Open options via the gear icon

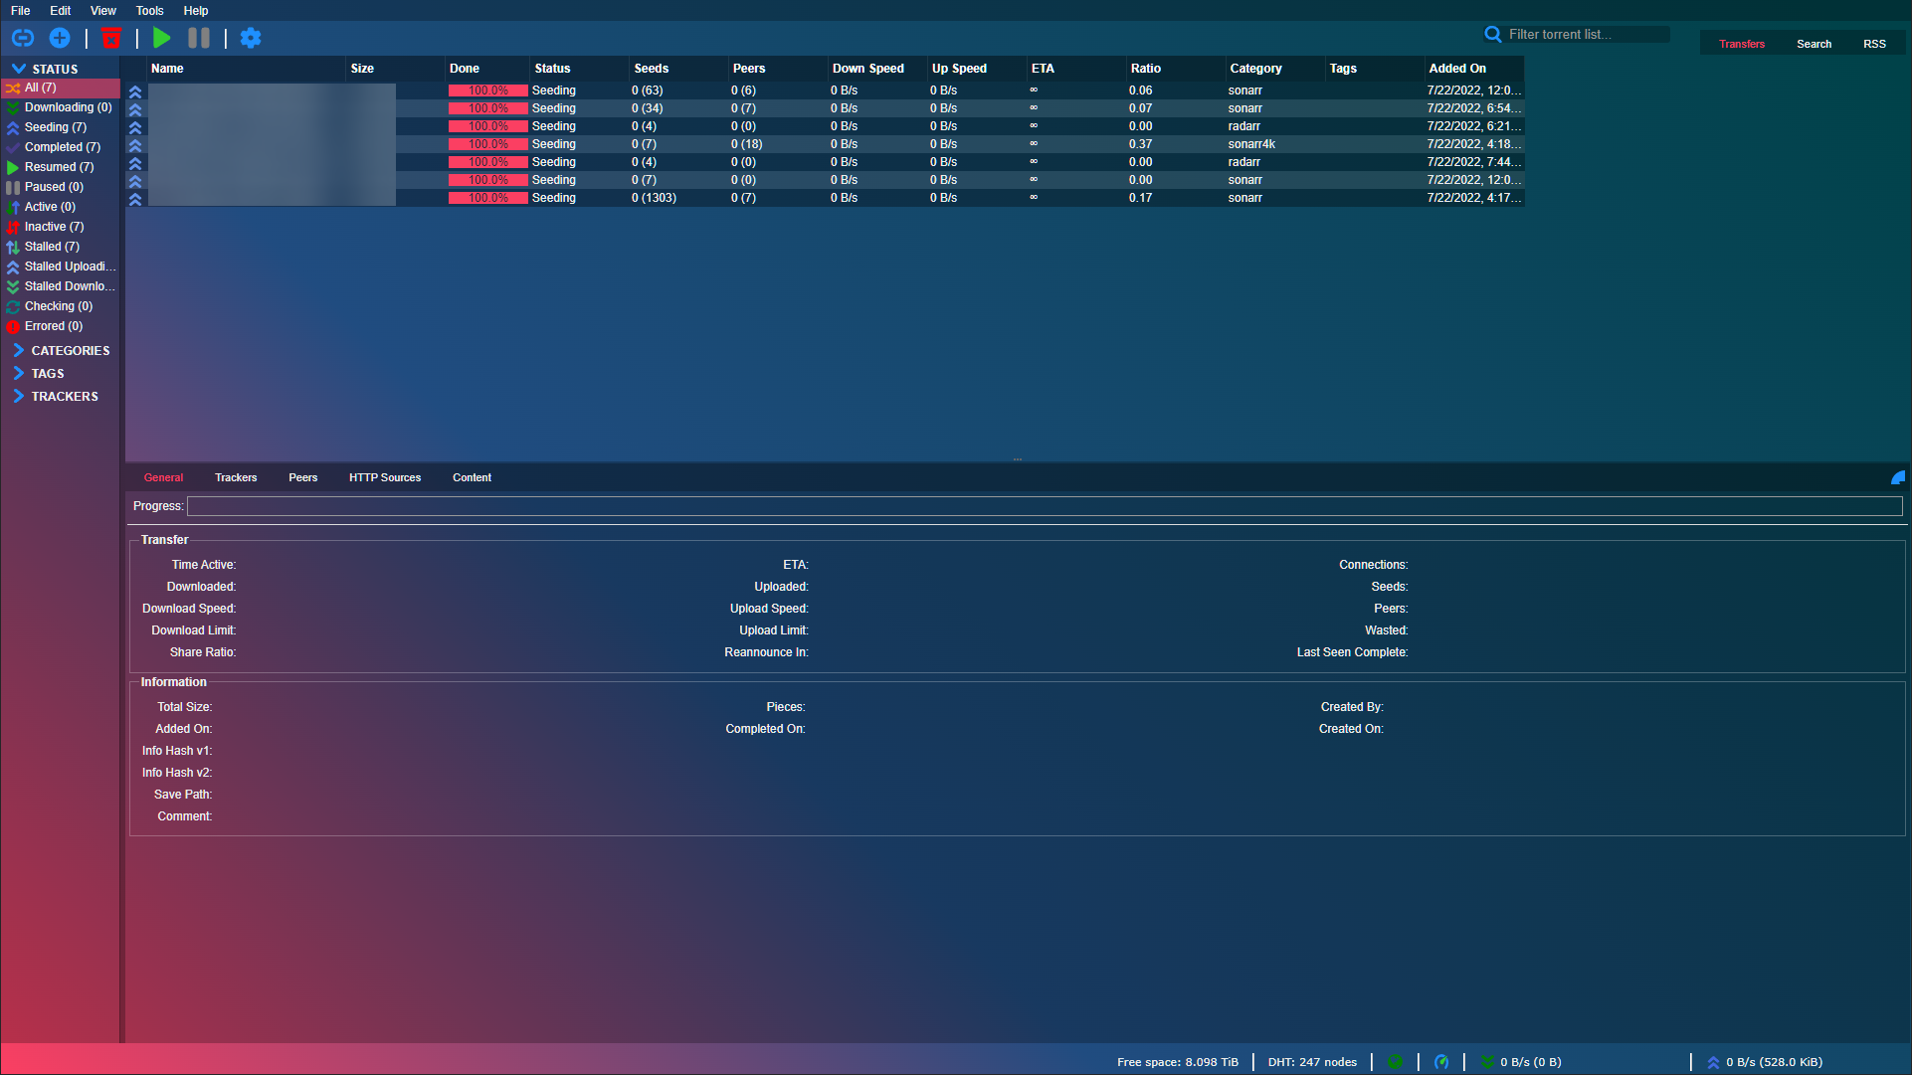point(251,38)
